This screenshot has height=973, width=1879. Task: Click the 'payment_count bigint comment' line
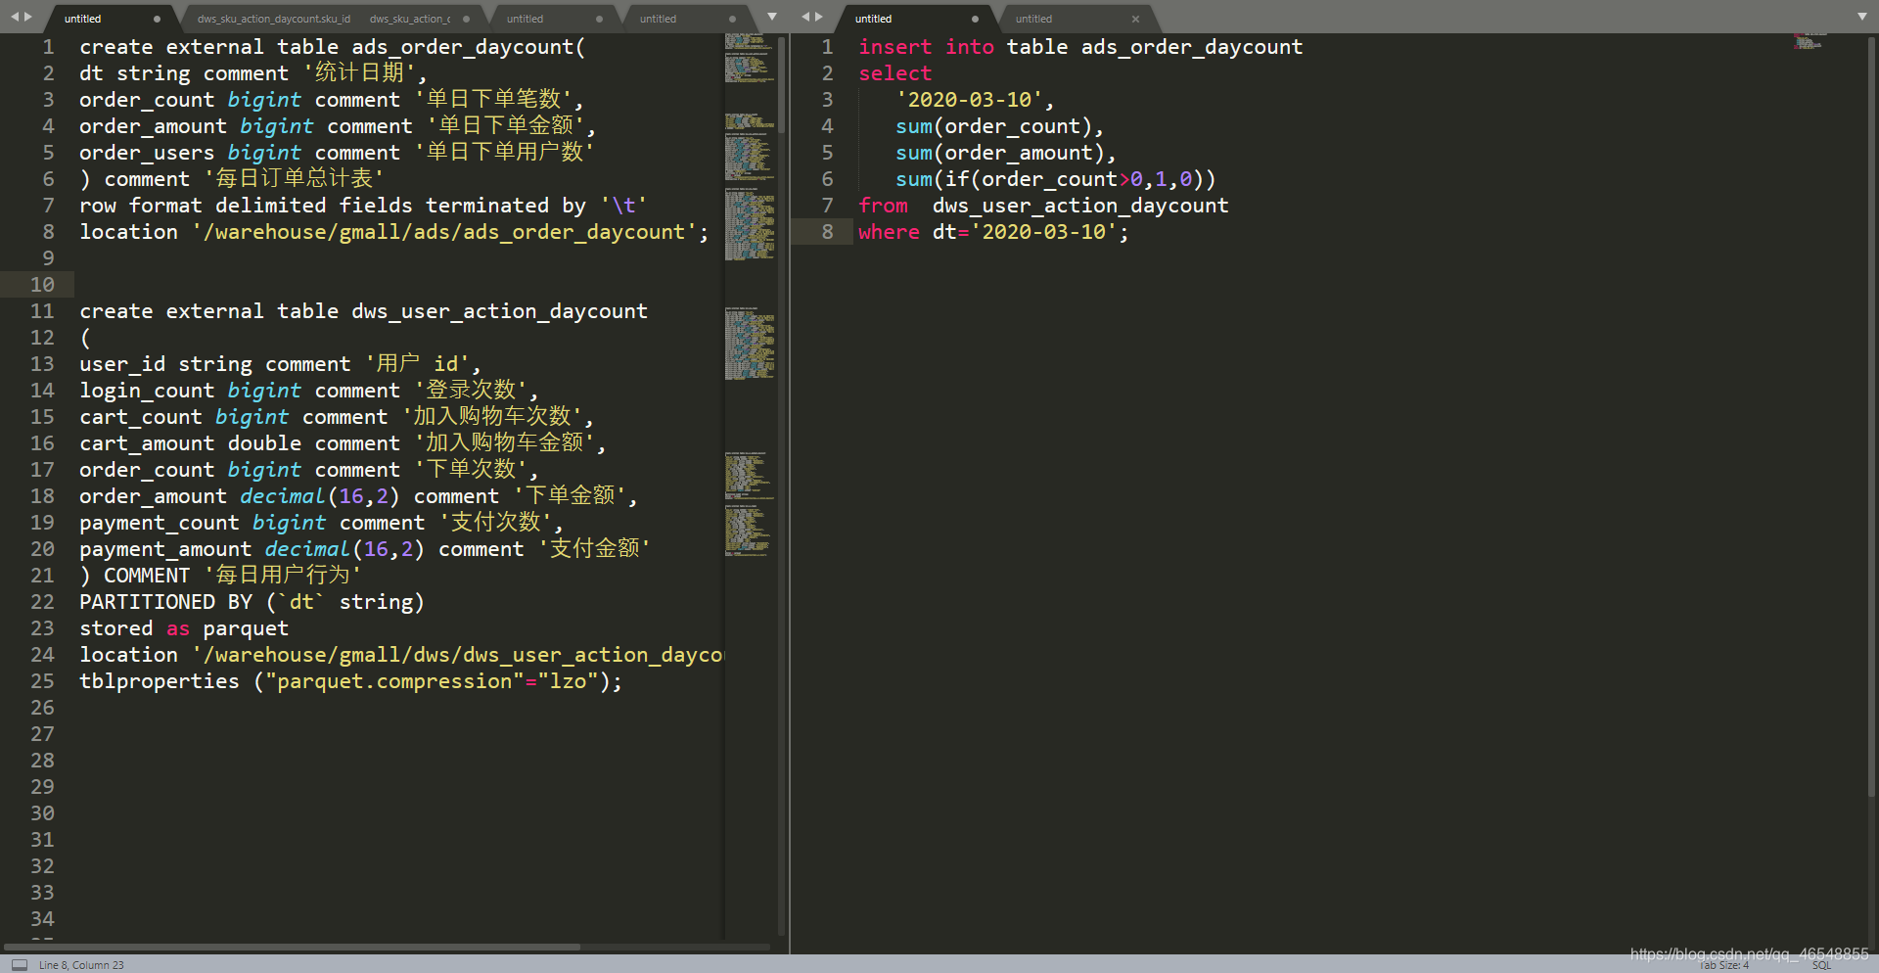(321, 523)
